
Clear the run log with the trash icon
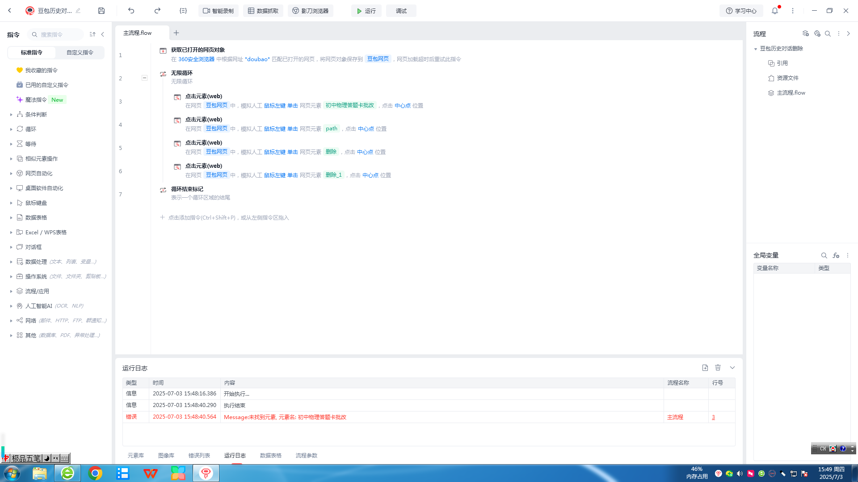pyautogui.click(x=718, y=368)
